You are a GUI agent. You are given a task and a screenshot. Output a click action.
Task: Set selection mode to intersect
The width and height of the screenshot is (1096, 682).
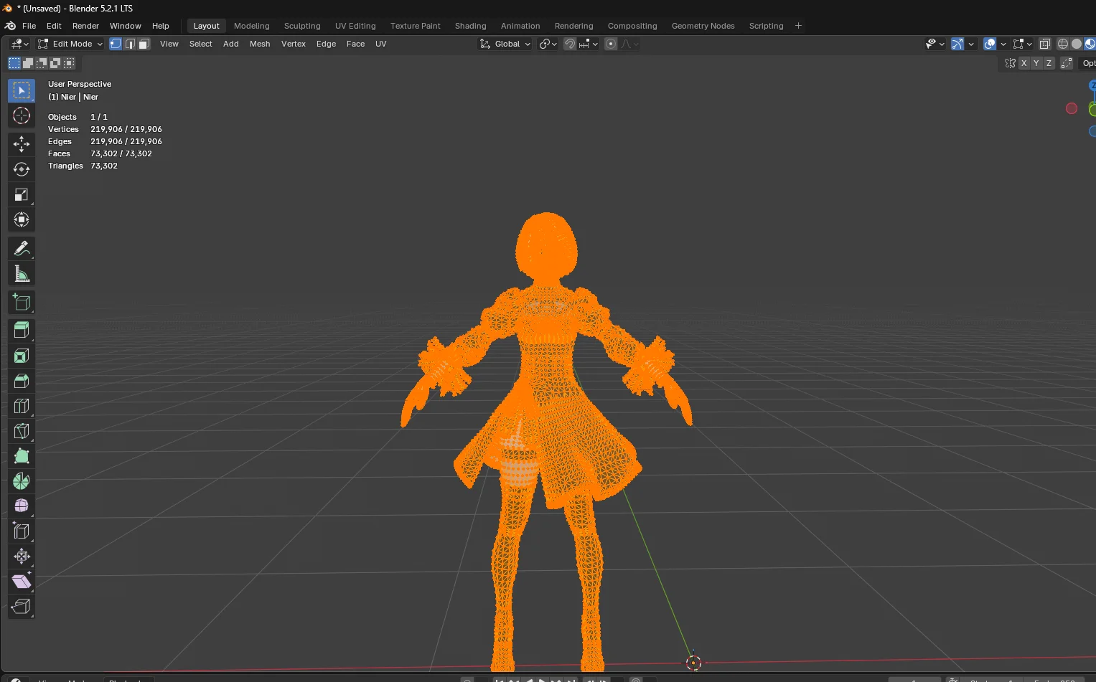(x=69, y=63)
